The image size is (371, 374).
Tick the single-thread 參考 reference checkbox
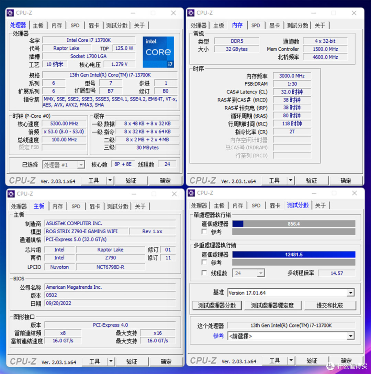coord(204,231)
